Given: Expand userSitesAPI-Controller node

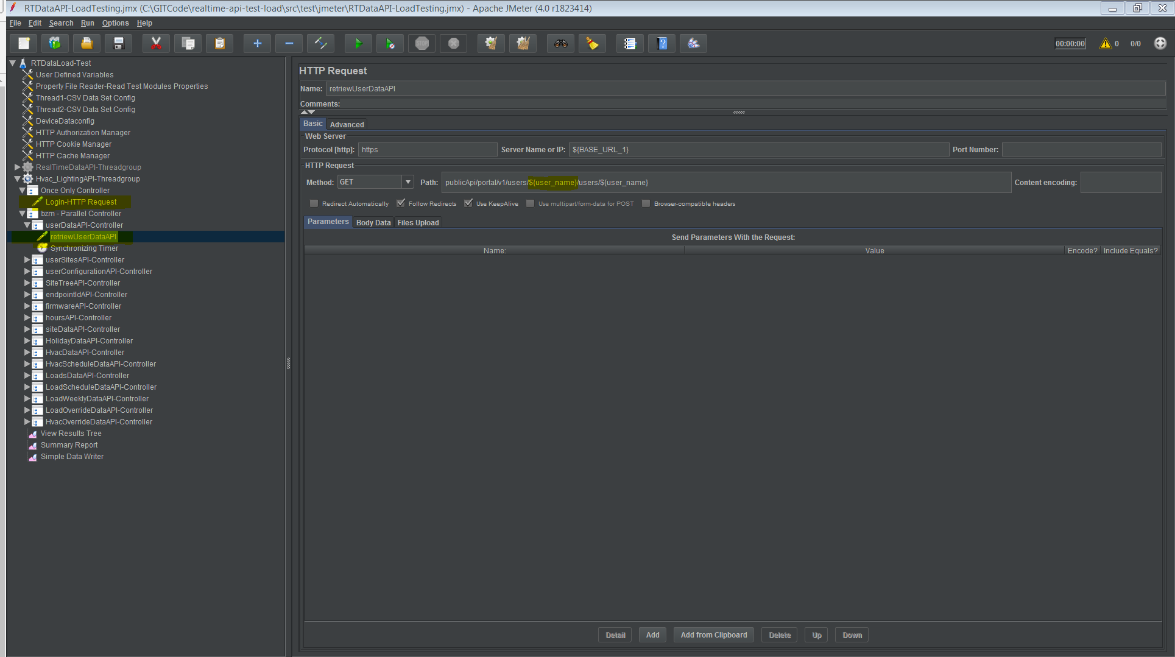Looking at the screenshot, I should (27, 259).
